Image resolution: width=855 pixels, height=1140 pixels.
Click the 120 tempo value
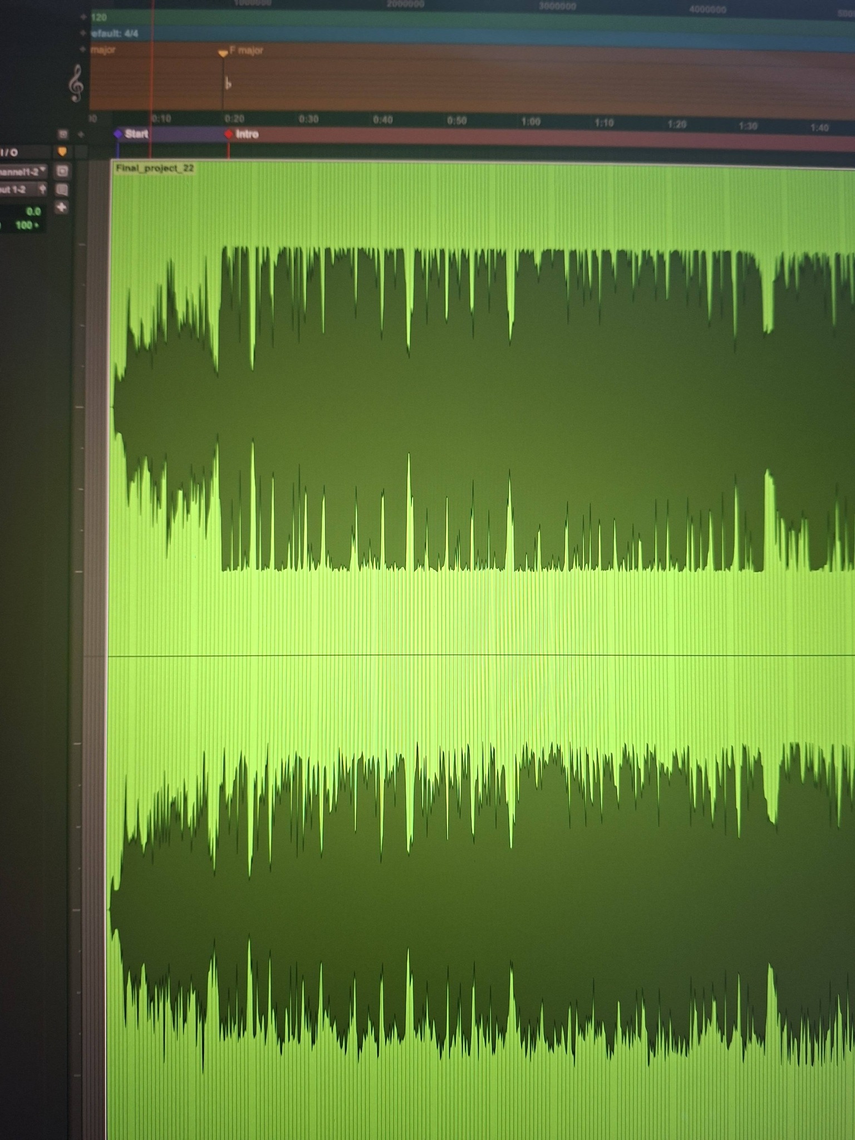tap(99, 17)
